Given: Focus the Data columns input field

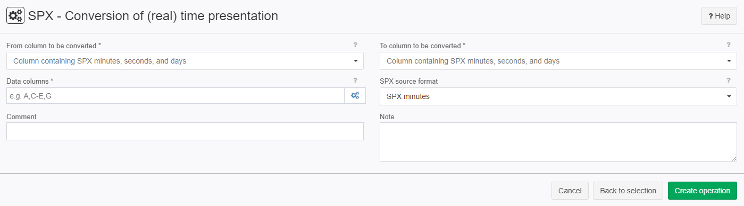Looking at the screenshot, I should 175,96.
